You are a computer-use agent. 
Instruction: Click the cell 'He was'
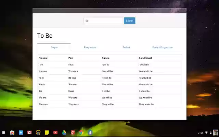(x=72, y=78)
